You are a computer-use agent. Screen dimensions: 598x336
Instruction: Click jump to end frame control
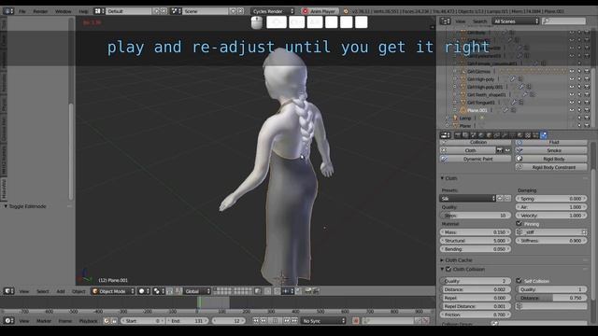[x=294, y=321]
